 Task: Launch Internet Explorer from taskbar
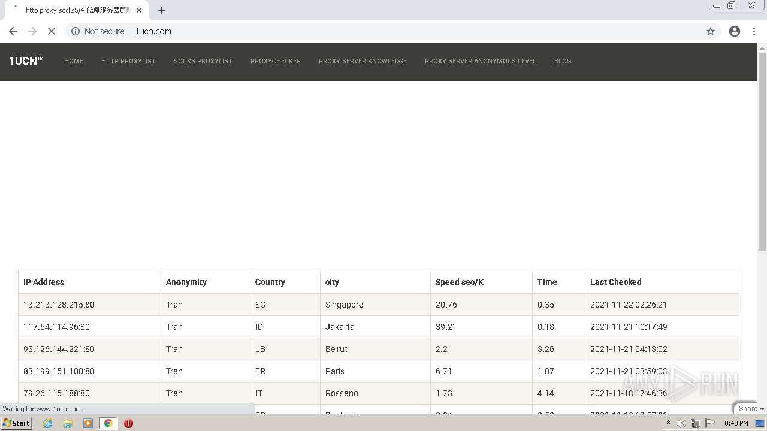tap(48, 423)
